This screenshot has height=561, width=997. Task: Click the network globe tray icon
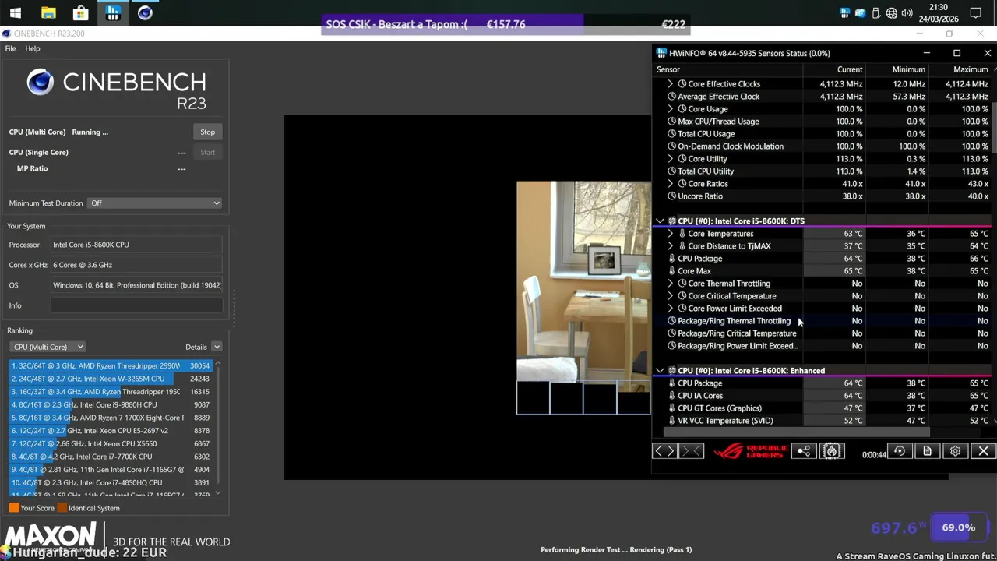pyautogui.click(x=891, y=13)
